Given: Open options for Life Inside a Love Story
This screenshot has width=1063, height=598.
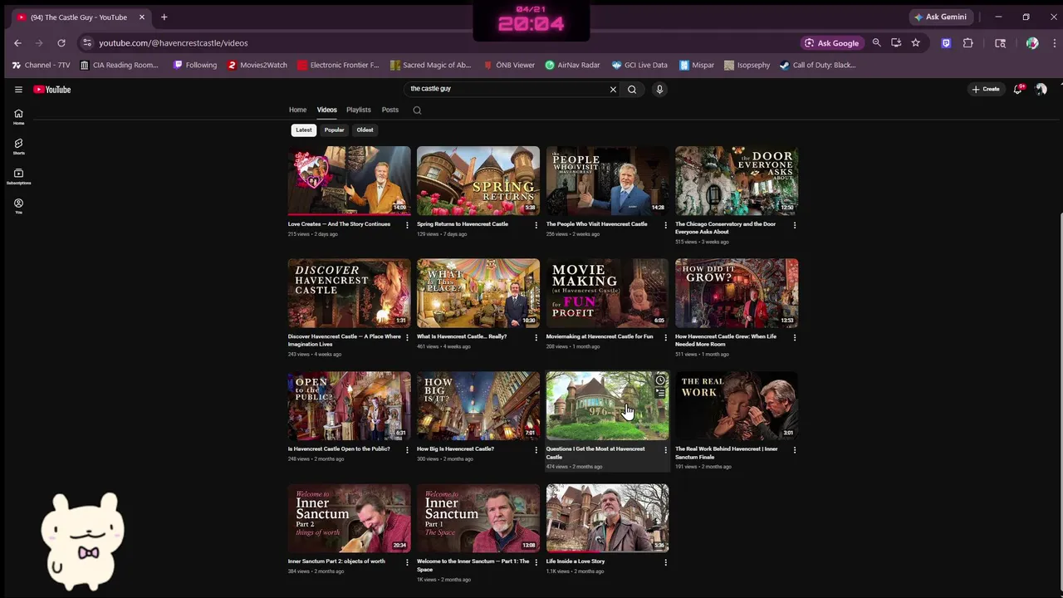Looking at the screenshot, I should click(x=665, y=562).
